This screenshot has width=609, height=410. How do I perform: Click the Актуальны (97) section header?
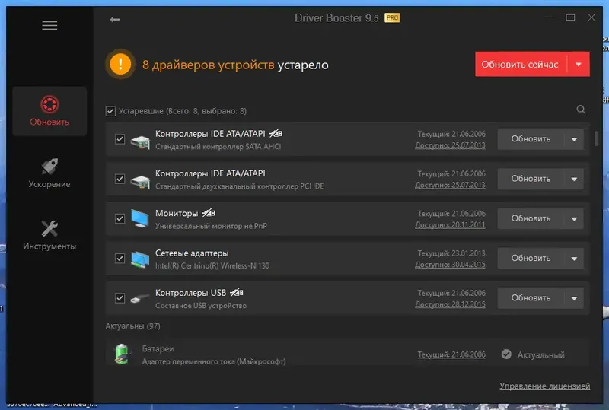(x=132, y=326)
